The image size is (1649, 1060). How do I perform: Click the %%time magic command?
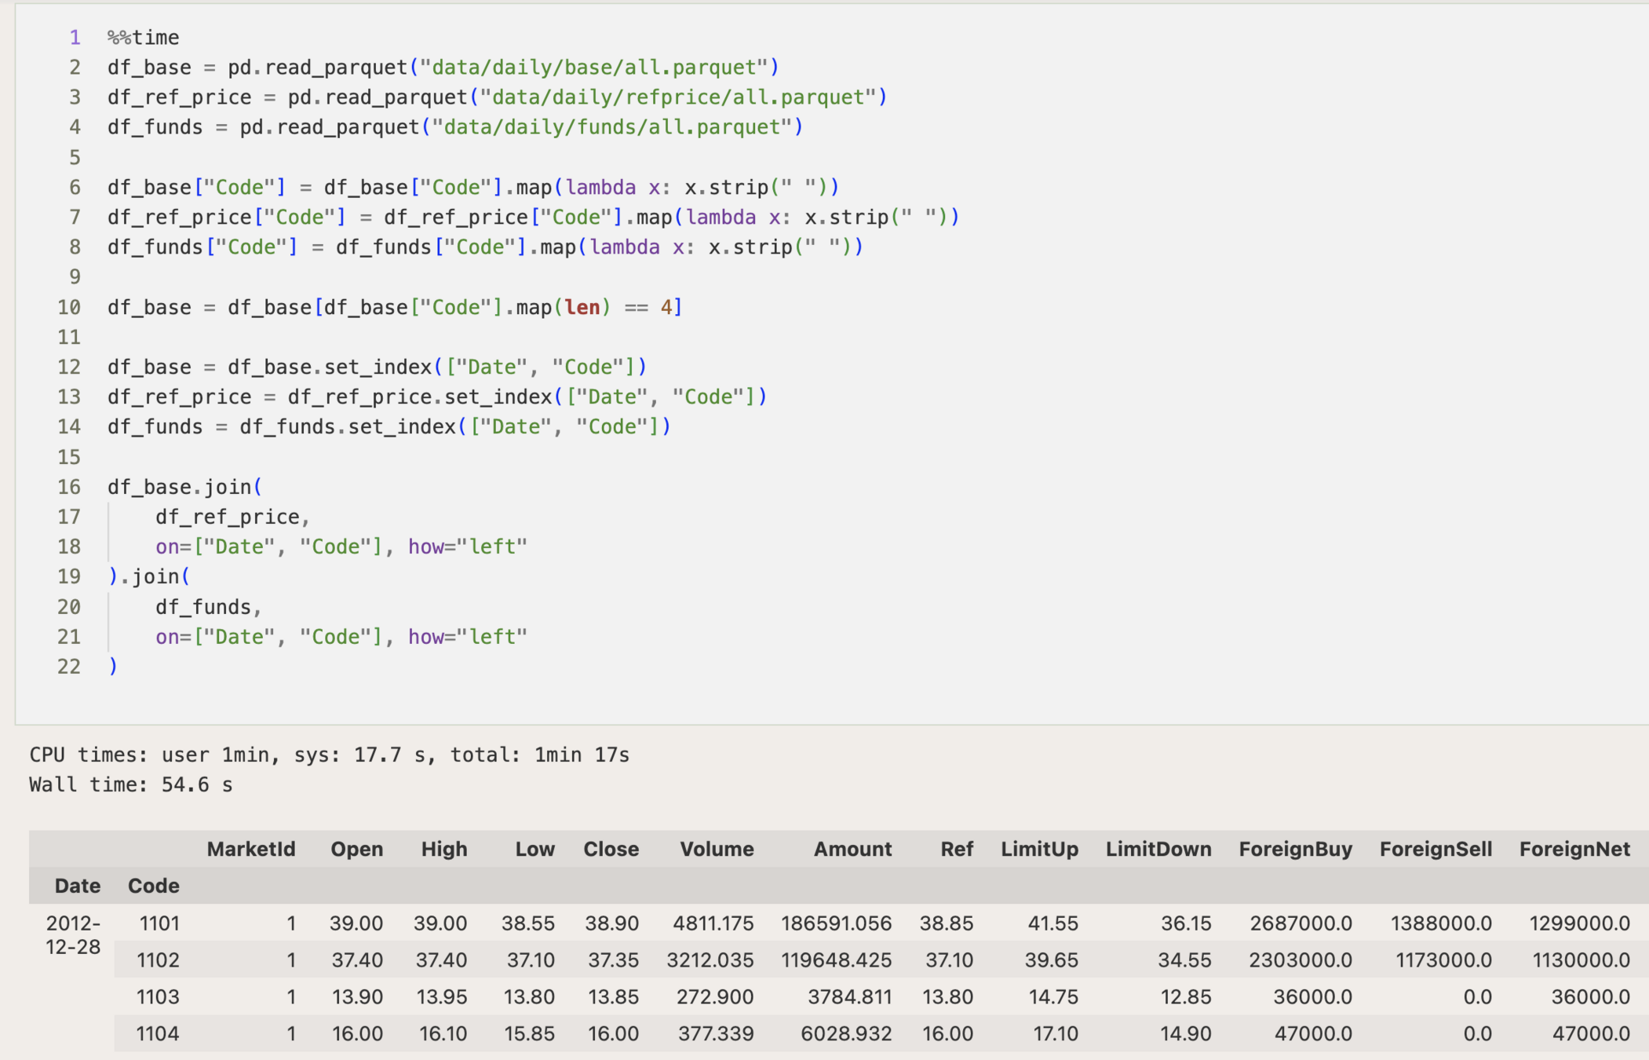point(143,38)
